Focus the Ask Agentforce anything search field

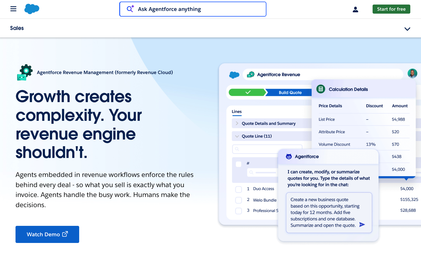point(193,9)
